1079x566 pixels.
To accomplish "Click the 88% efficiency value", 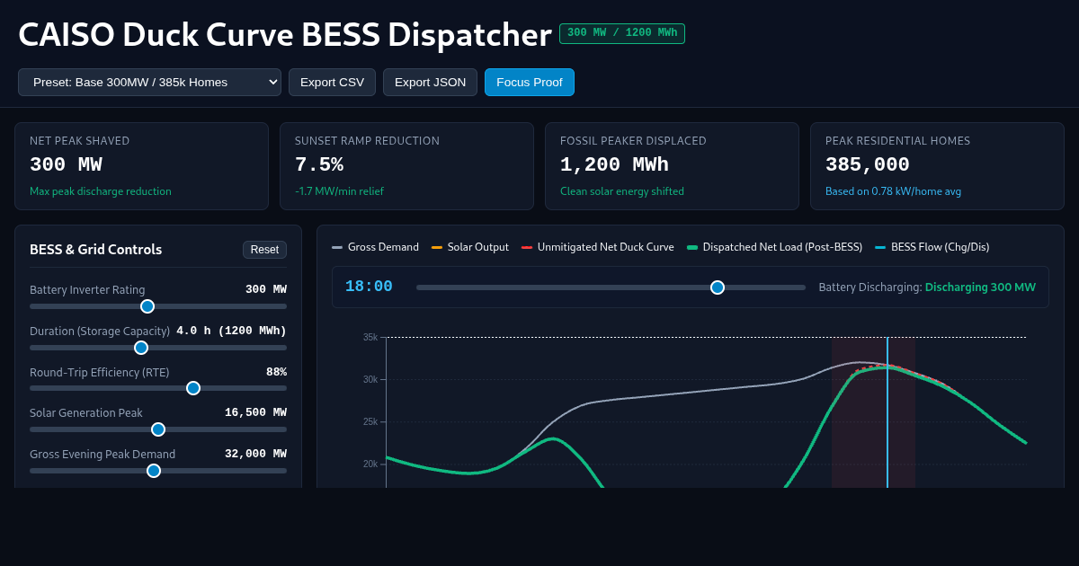I will pyautogui.click(x=276, y=372).
